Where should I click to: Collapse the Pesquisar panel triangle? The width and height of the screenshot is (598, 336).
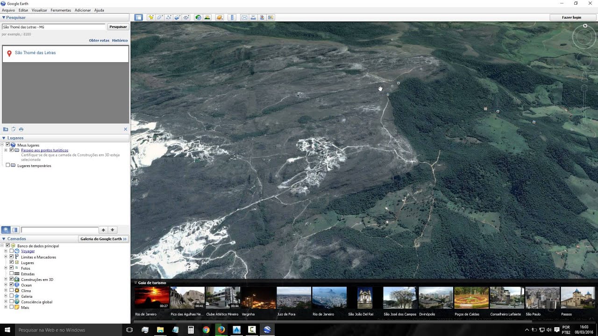[4, 17]
